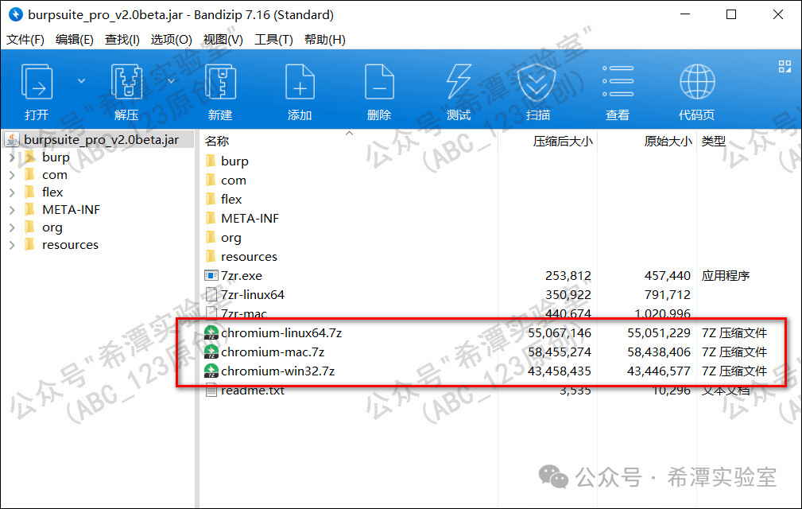Sort by 类型 column header
The width and height of the screenshot is (802, 509).
pos(714,142)
